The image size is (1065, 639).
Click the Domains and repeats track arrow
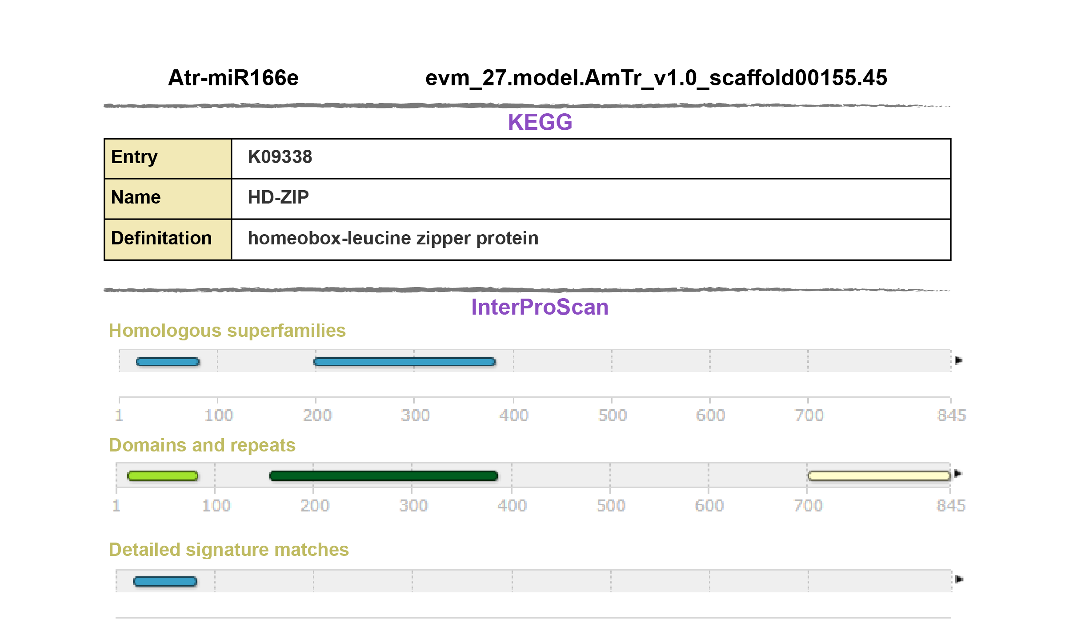(x=958, y=474)
